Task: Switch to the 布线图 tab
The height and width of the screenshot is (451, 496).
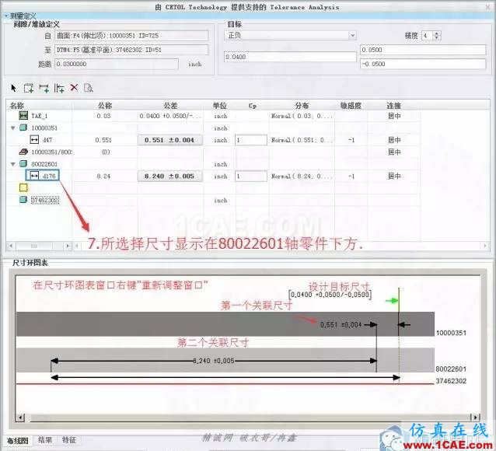Action: pyautogui.click(x=18, y=441)
